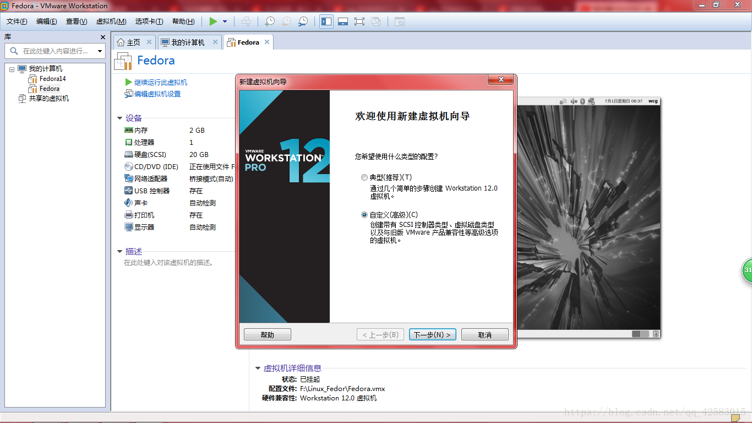Image resolution: width=752 pixels, height=423 pixels.
Task: Open the 虚拟机(M) menu
Action: click(111, 21)
